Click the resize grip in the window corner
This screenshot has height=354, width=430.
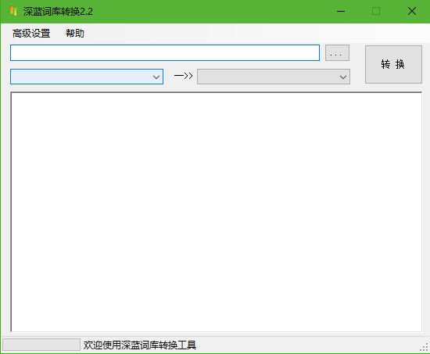point(424,347)
